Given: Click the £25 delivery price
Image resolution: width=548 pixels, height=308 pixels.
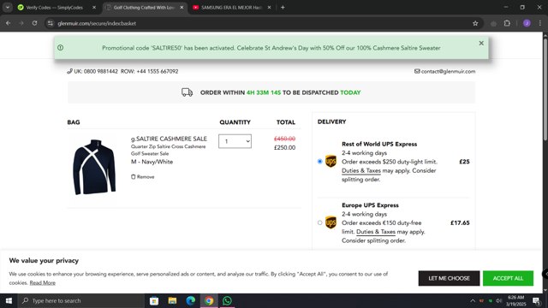Looking at the screenshot, I should point(464,162).
